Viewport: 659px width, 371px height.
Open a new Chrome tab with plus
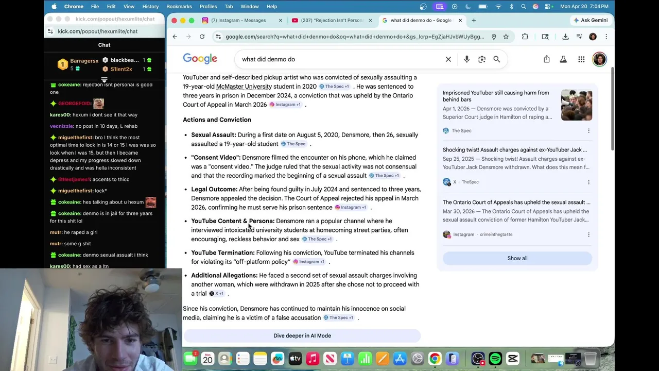[x=474, y=21]
